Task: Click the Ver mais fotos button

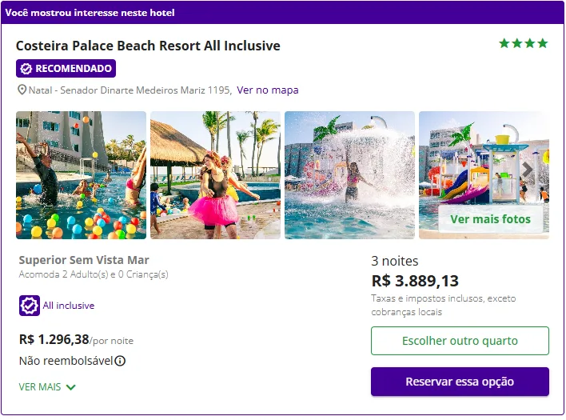Action: (x=490, y=219)
